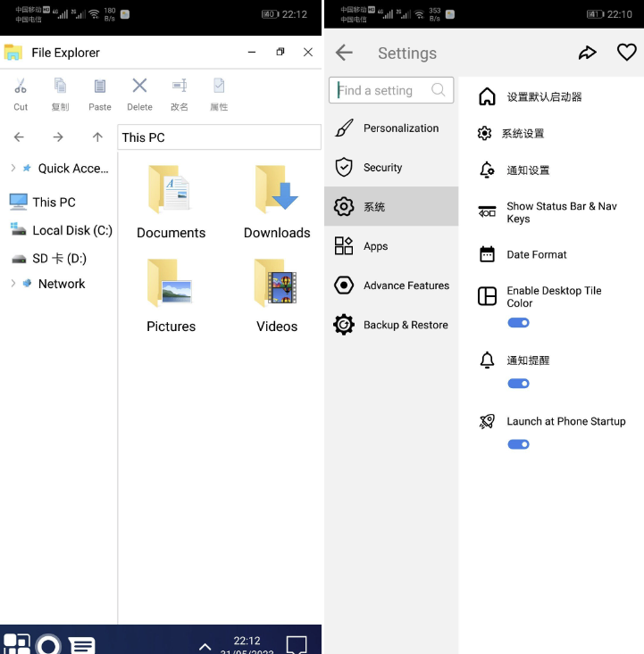The image size is (644, 654).
Task: Toggle Enable Desktop Tile Color switch
Action: 518,323
